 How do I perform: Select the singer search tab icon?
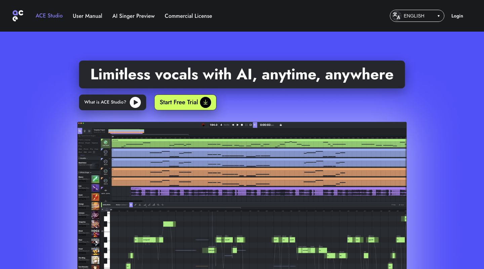80,131
